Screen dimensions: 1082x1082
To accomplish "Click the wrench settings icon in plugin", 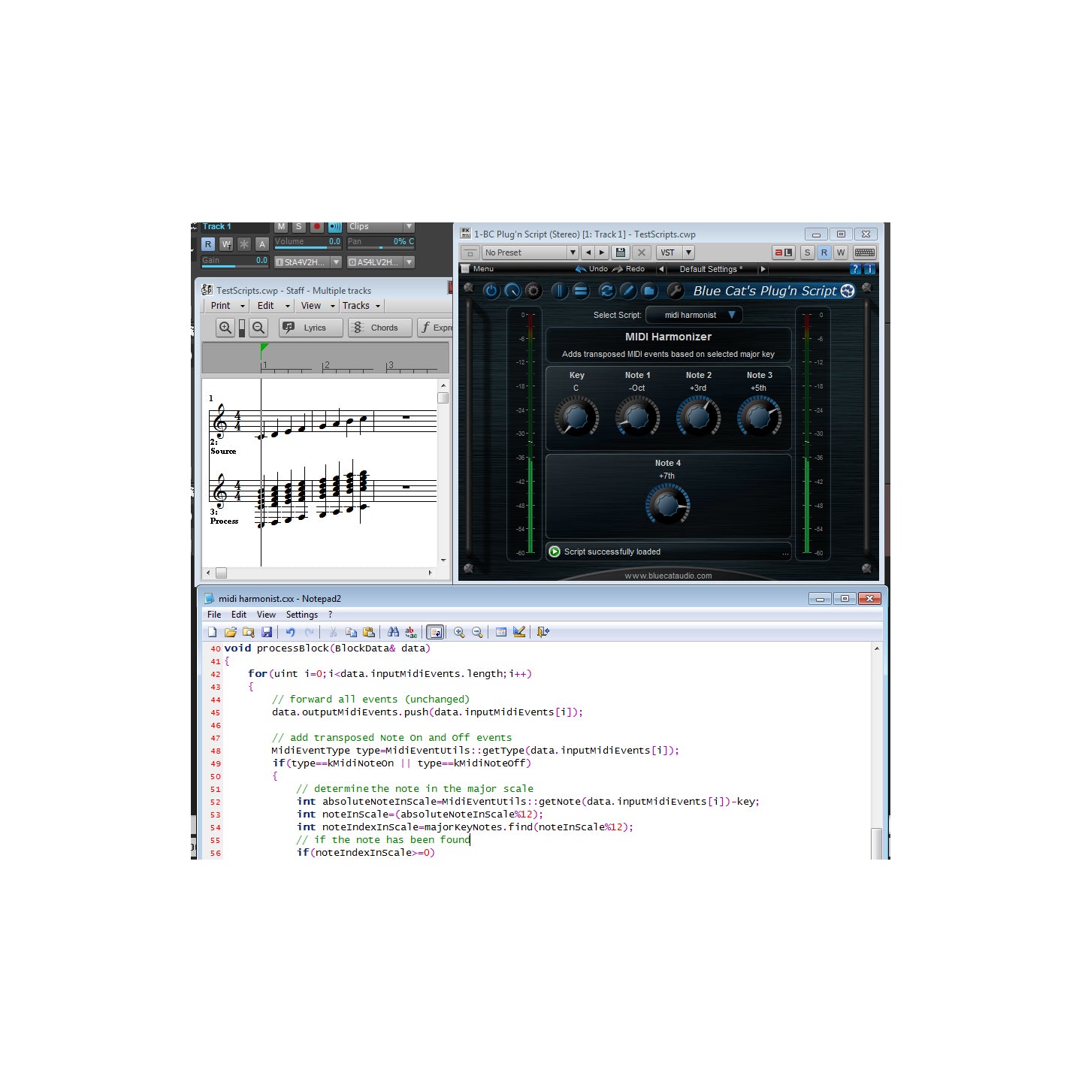I will (x=675, y=291).
